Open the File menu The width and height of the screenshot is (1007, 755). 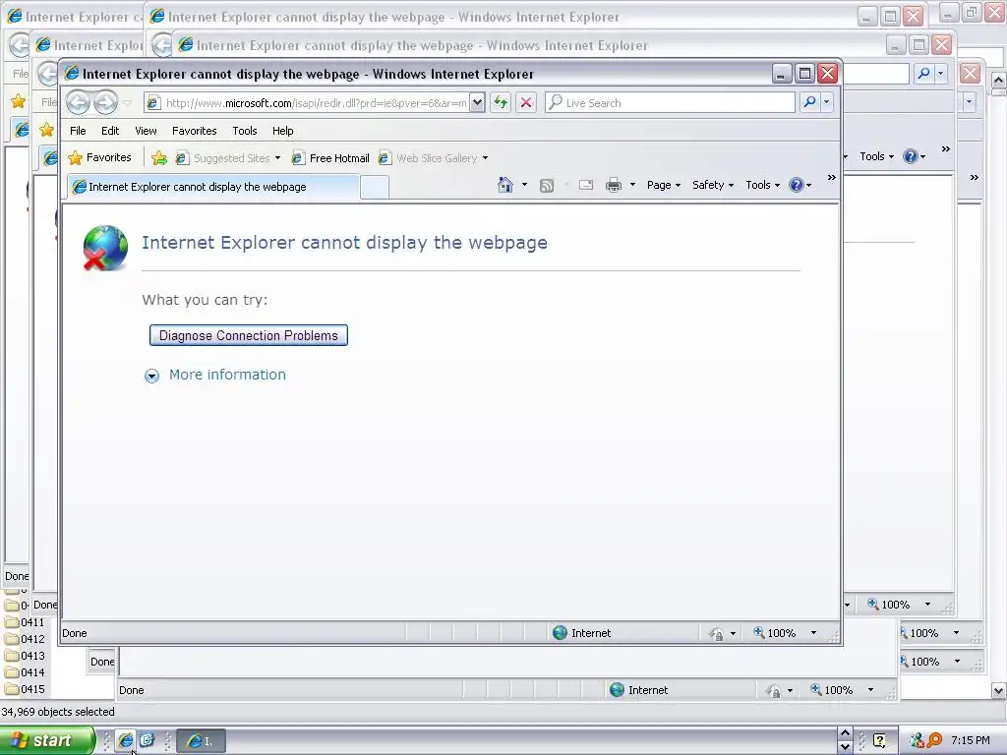click(x=78, y=131)
